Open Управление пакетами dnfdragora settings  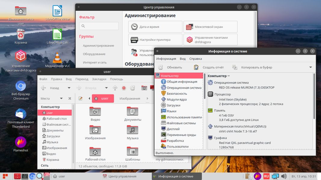pyautogui.click(x=210, y=39)
